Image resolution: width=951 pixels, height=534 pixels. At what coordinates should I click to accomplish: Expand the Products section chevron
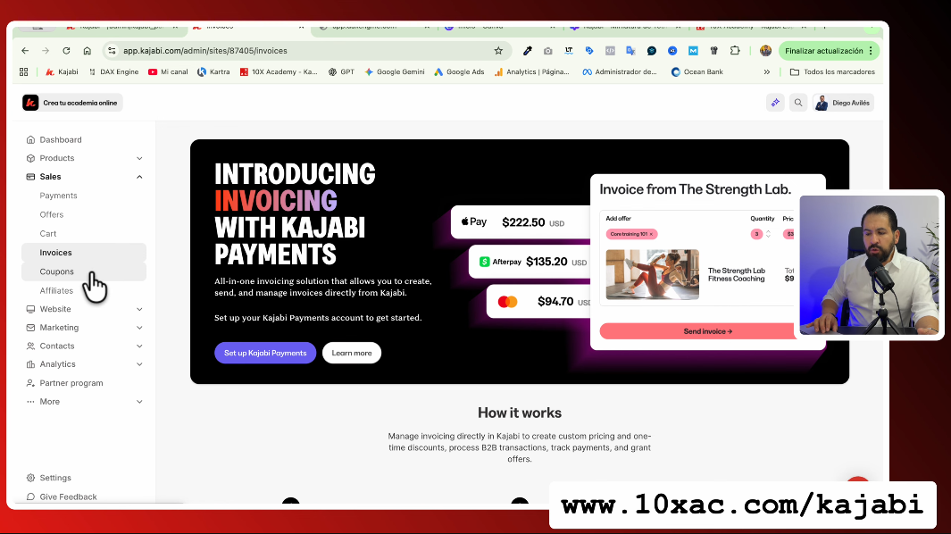pos(139,158)
